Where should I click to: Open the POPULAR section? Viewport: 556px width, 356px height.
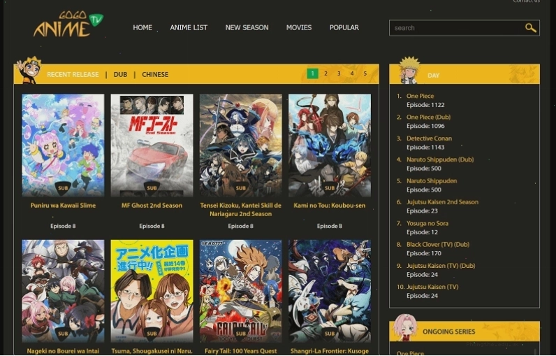coord(344,28)
